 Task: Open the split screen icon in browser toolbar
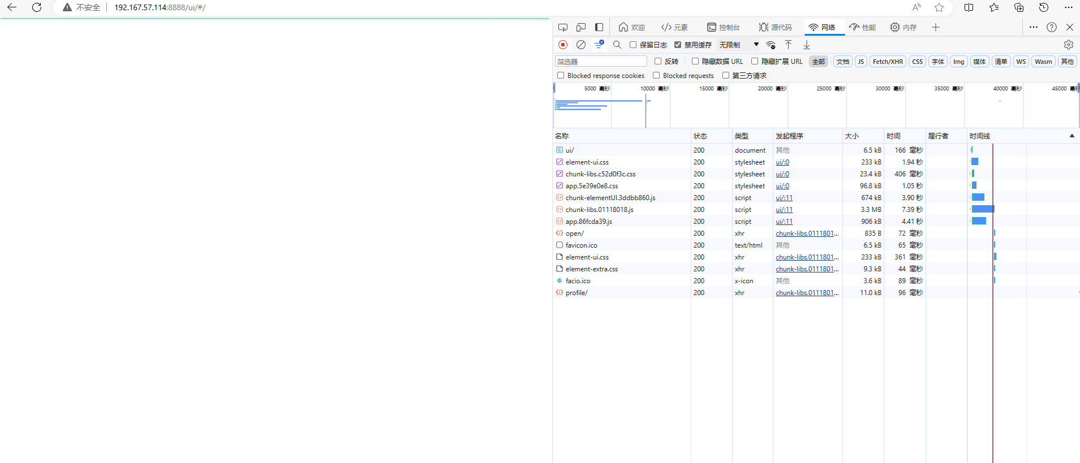tap(969, 7)
